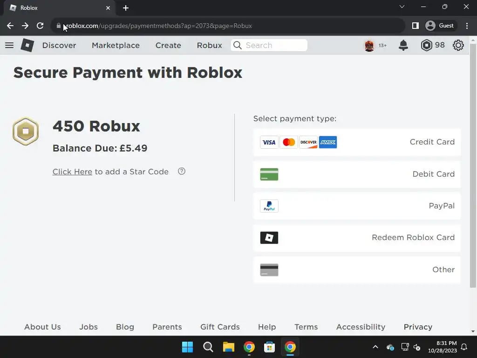The width and height of the screenshot is (477, 358).
Task: Choose Other payment type
Action: tap(357, 270)
